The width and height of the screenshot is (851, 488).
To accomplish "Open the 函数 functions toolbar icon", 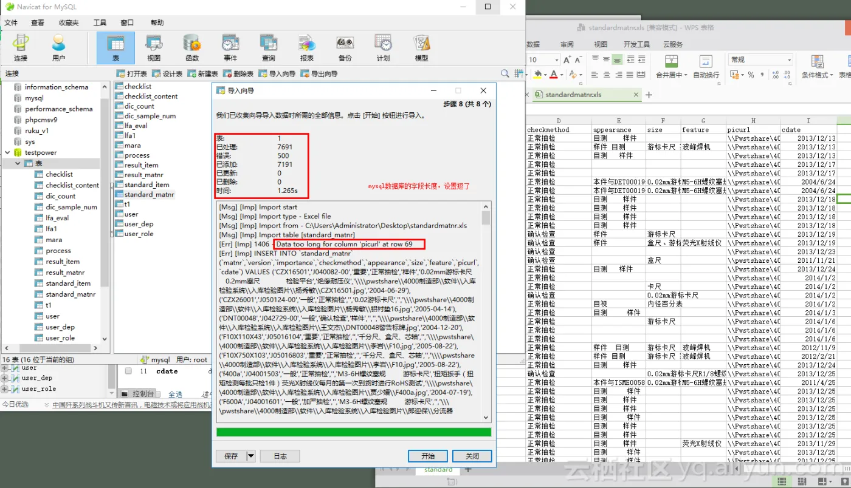I will point(192,47).
